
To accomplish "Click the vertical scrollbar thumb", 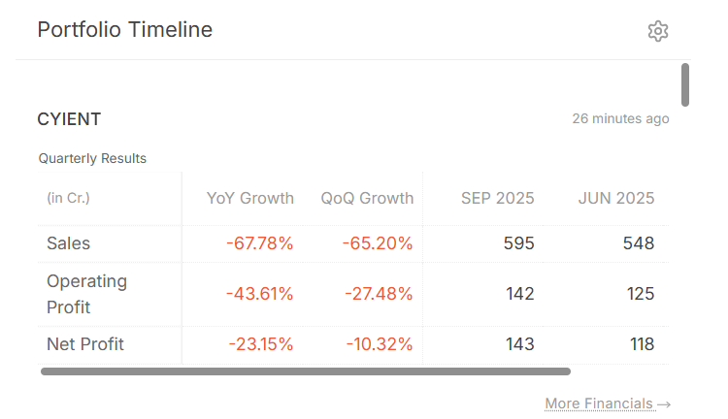I will point(685,85).
